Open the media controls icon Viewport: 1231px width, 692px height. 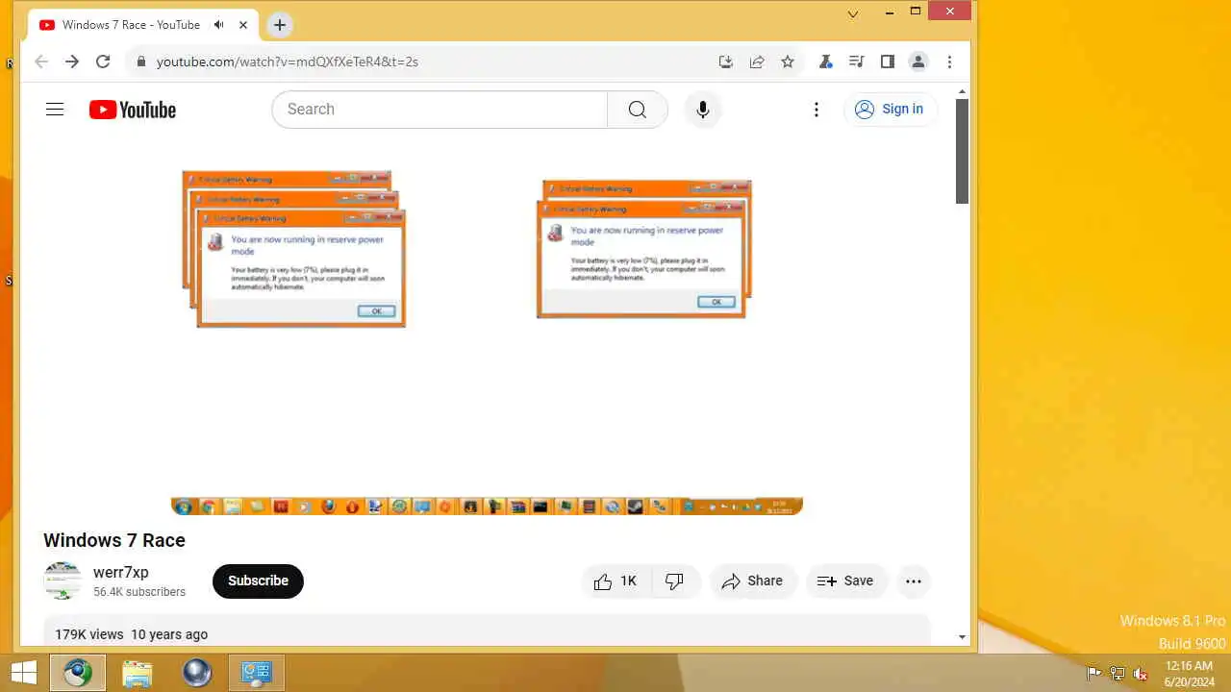pyautogui.click(x=856, y=62)
